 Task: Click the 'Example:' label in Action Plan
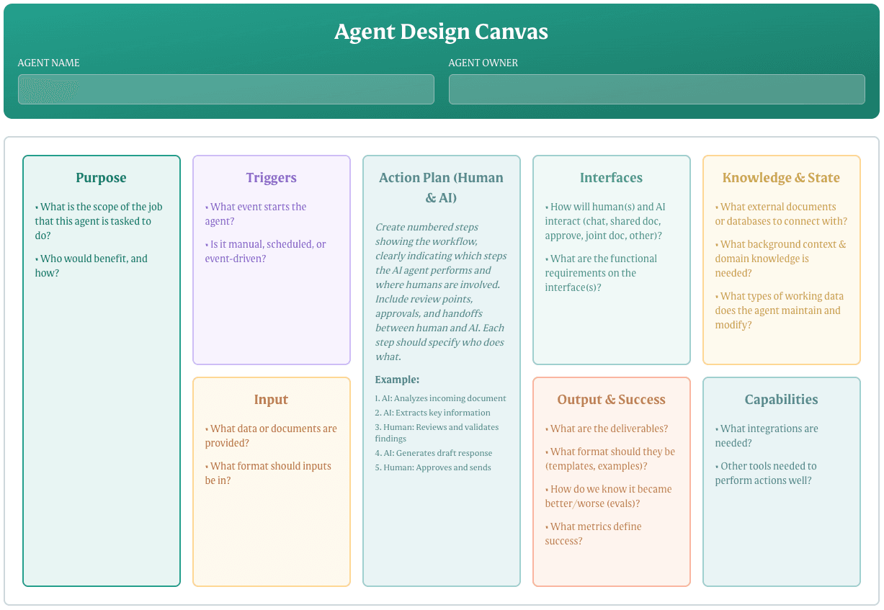pos(397,380)
